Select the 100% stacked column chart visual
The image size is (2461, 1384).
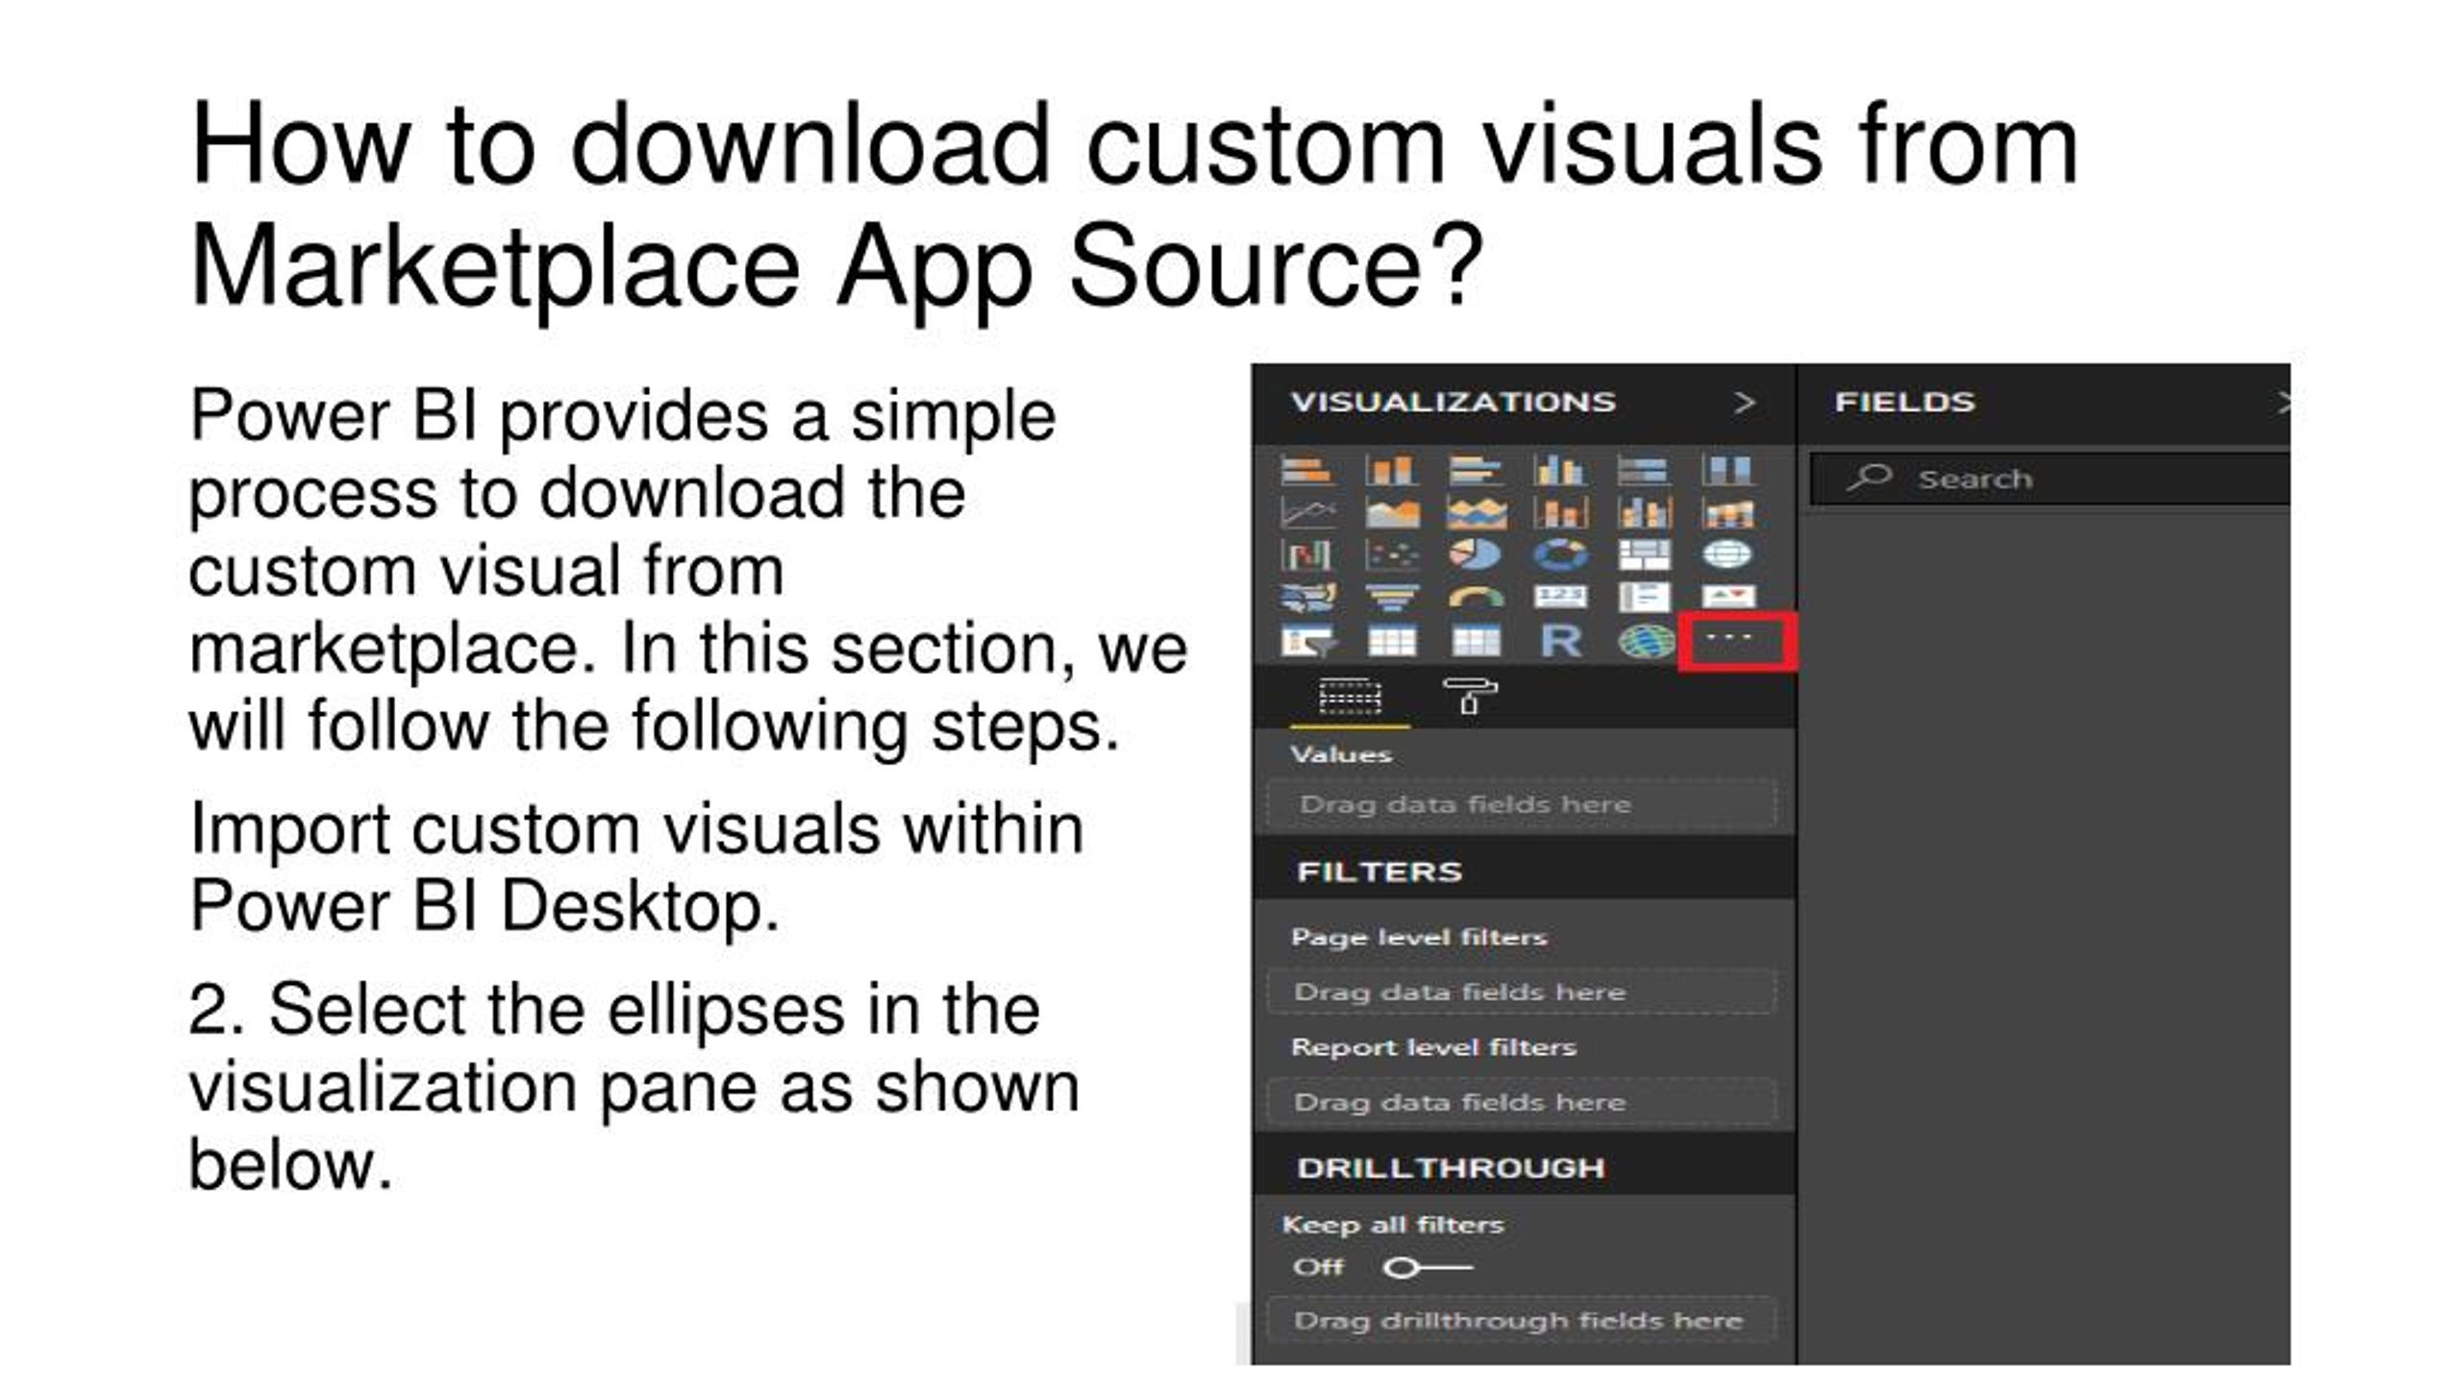pos(1728,471)
